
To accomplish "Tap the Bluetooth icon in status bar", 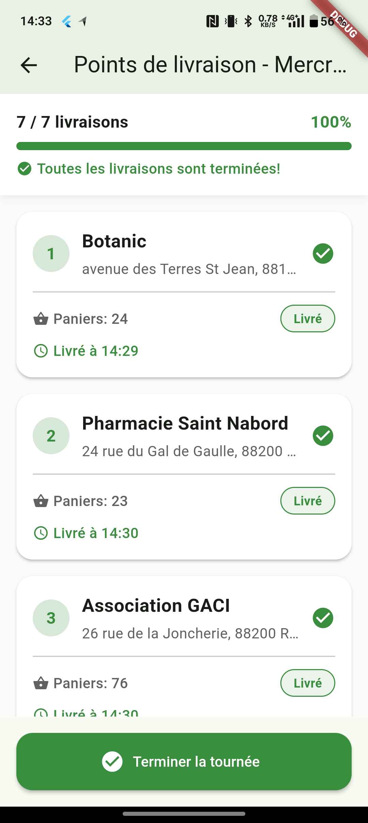I will [248, 21].
